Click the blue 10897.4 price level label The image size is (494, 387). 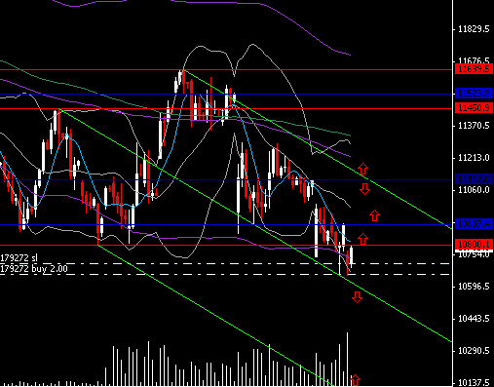tap(474, 223)
